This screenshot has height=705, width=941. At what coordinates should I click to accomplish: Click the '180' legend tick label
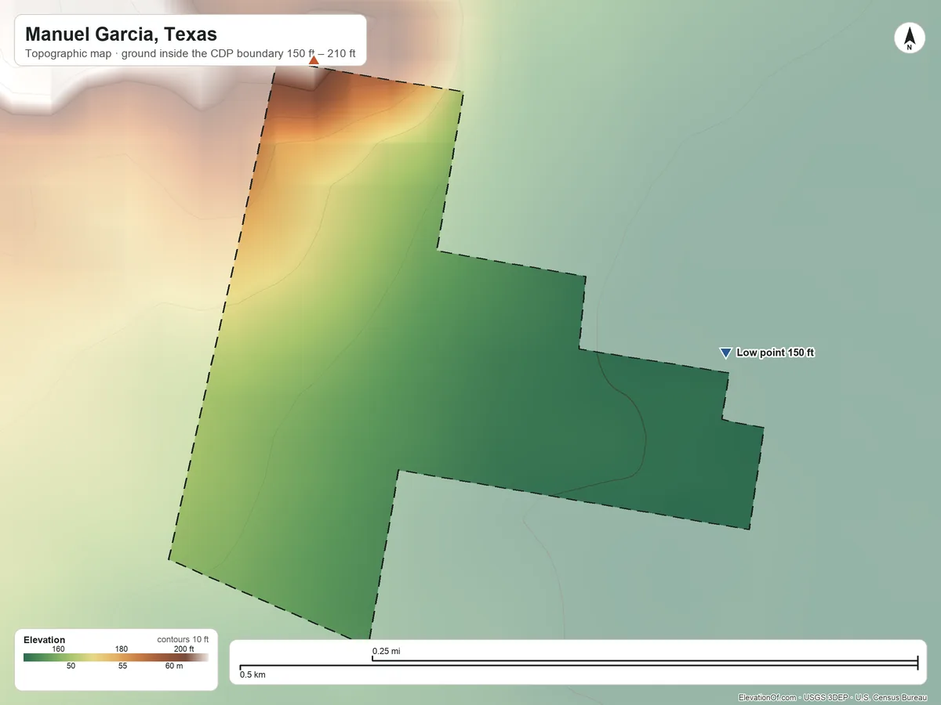click(x=122, y=649)
